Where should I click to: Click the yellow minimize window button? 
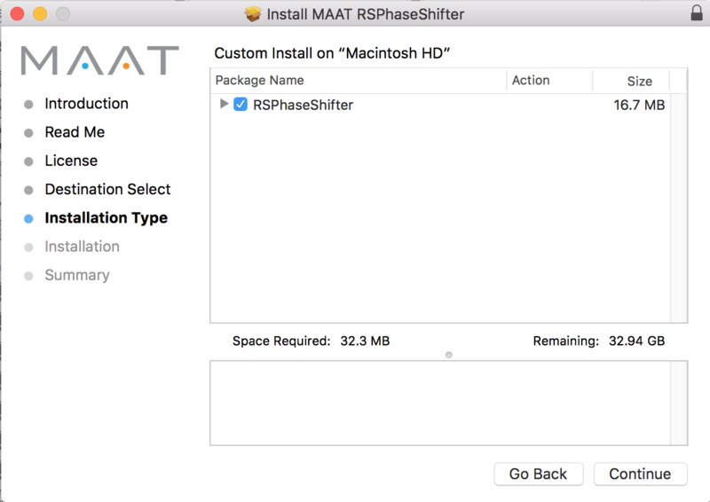(40, 14)
